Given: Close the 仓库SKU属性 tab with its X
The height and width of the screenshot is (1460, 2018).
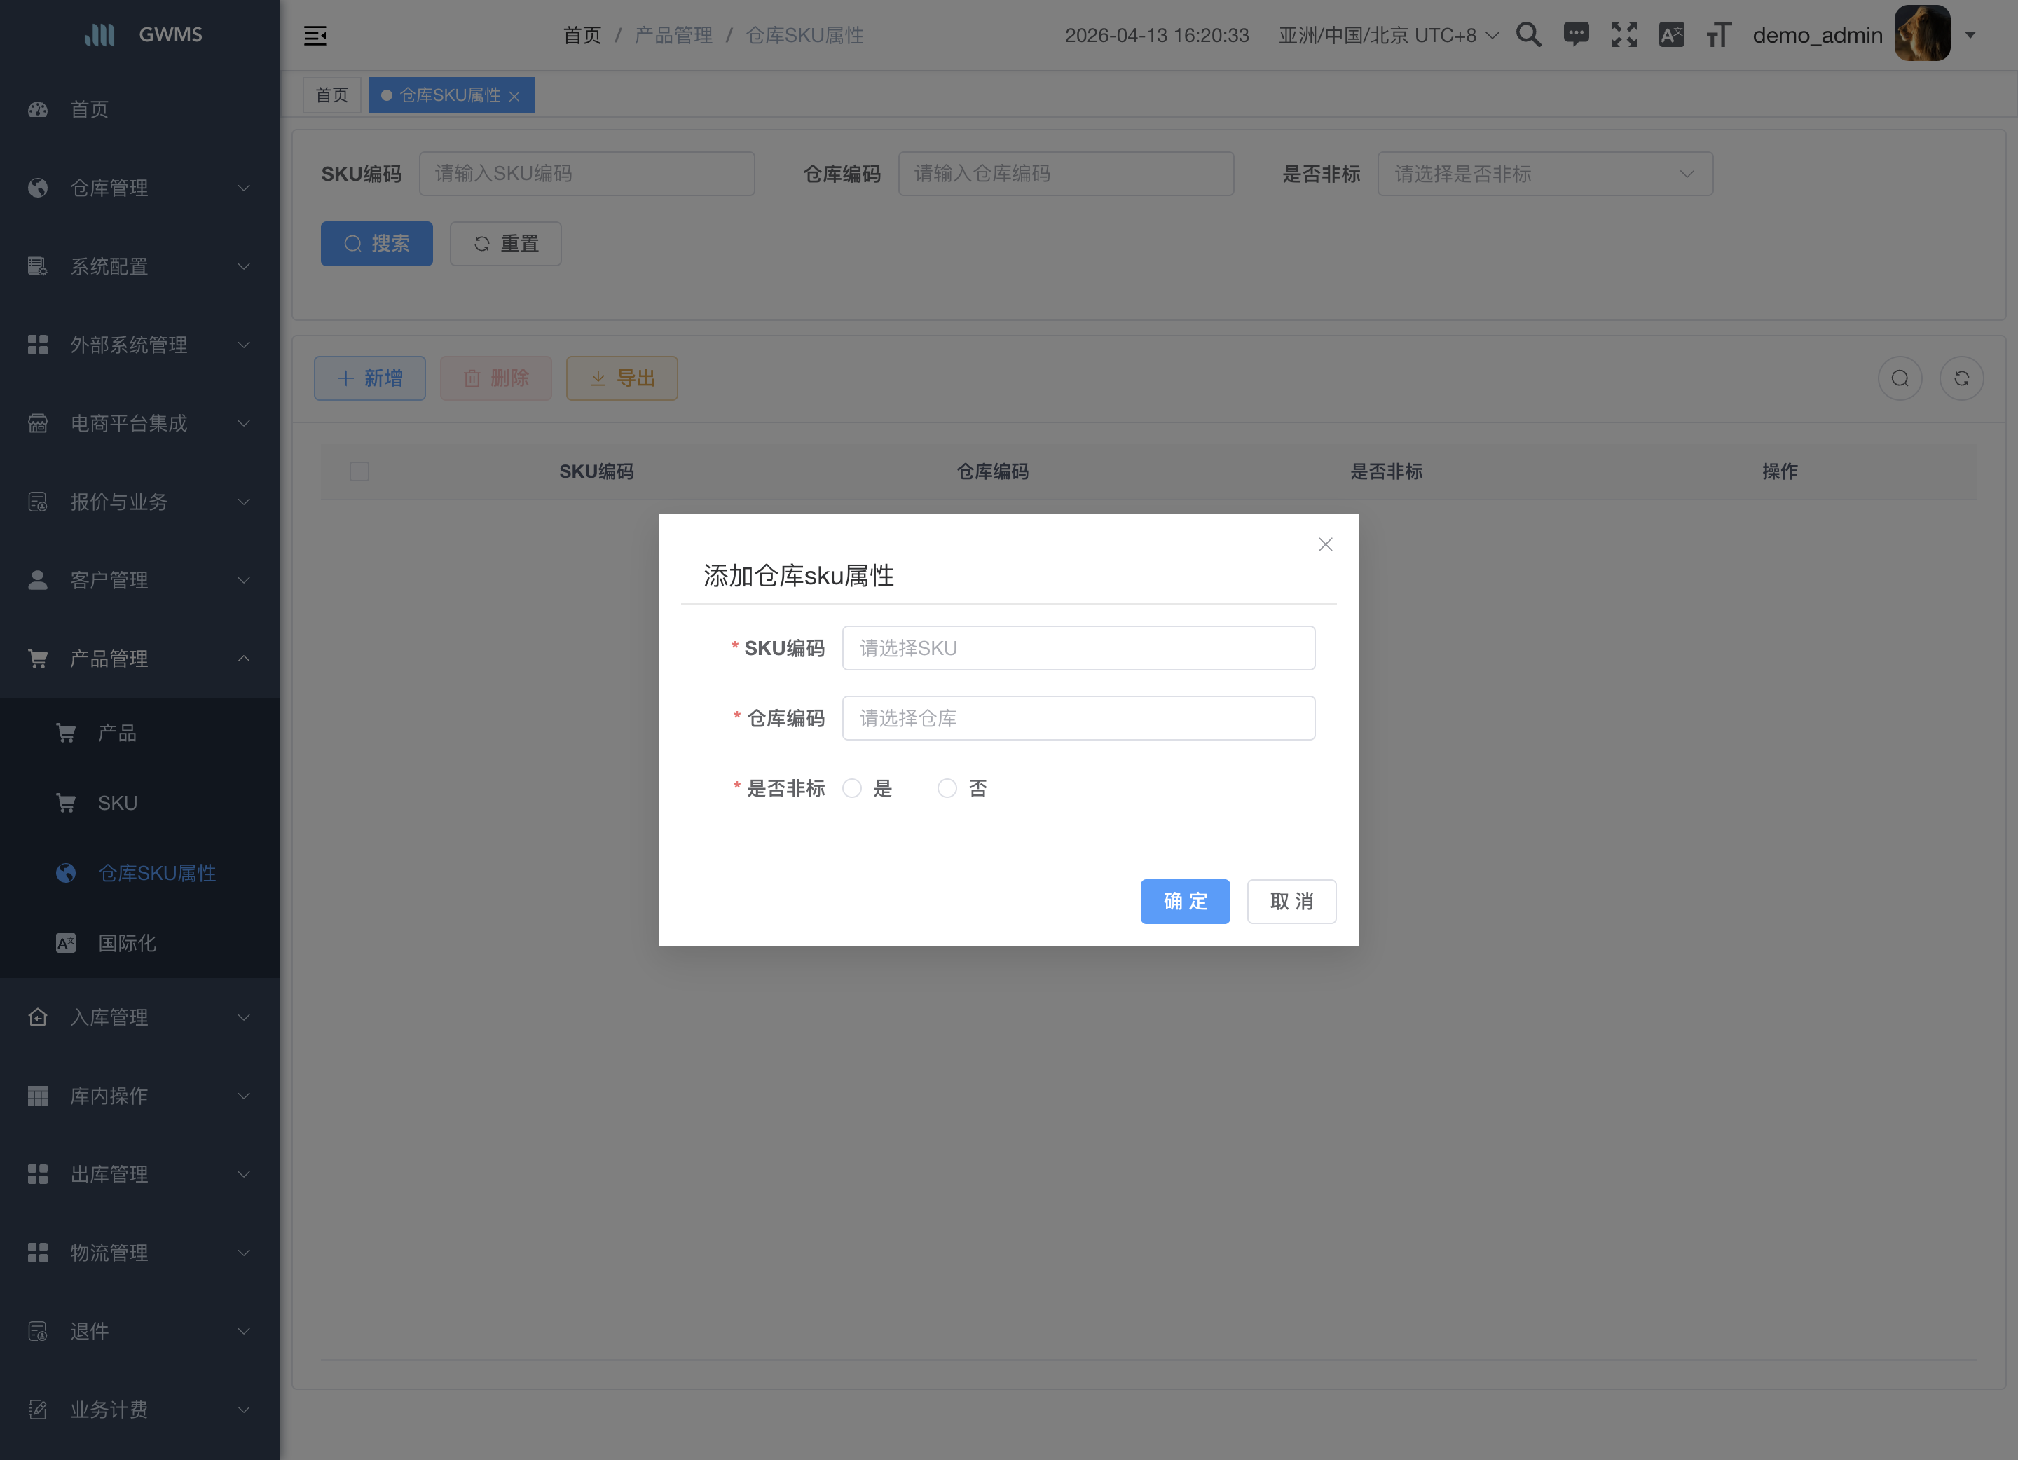Looking at the screenshot, I should (x=514, y=96).
